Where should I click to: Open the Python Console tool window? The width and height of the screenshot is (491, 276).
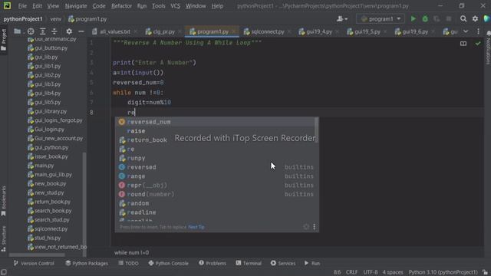(x=169, y=263)
